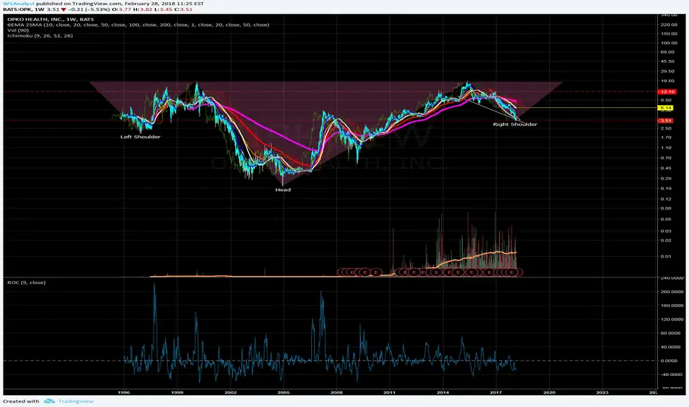Click the 2014 label on time axis
Viewport: 689px width, 407px height.
pos(443,392)
